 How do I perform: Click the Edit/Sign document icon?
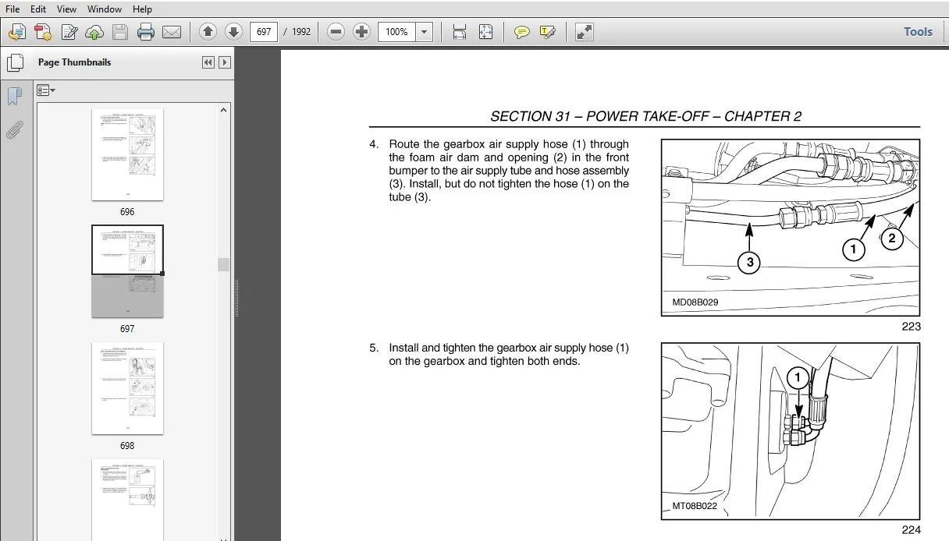point(69,32)
